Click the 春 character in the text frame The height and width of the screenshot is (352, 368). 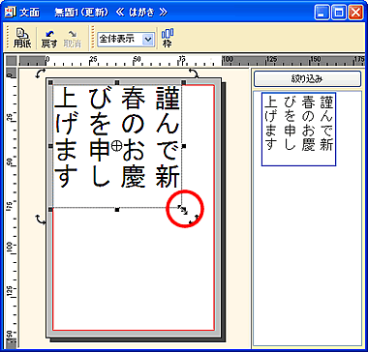[x=133, y=98]
